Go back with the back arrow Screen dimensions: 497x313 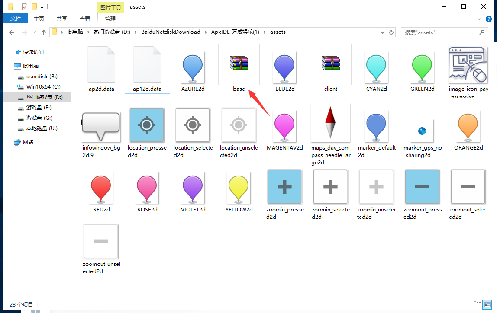tap(12, 32)
